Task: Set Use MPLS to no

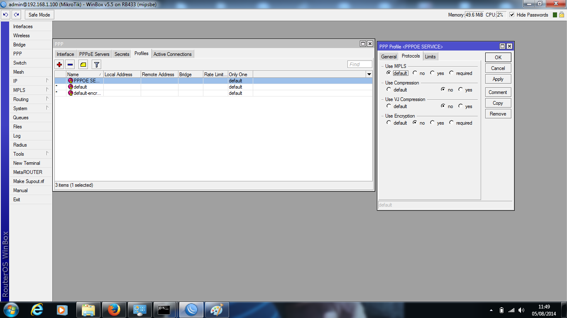Action: 415,73
